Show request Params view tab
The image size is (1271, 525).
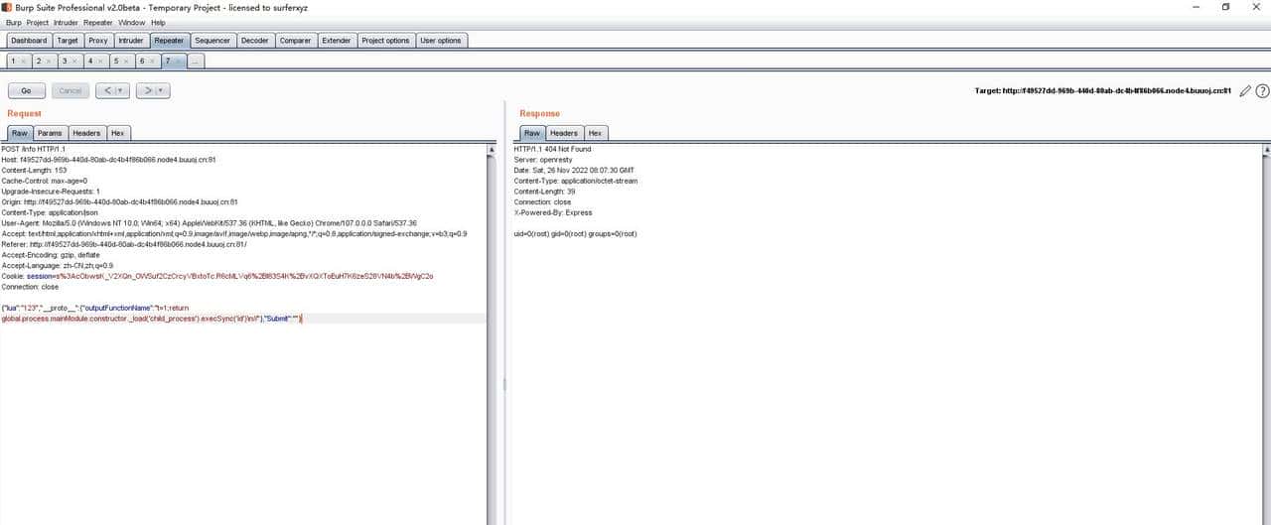(50, 133)
